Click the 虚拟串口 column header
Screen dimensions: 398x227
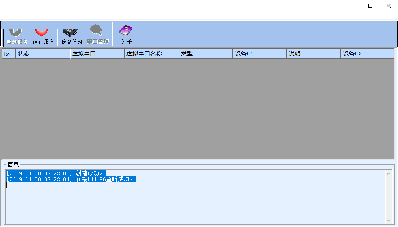tap(97, 54)
